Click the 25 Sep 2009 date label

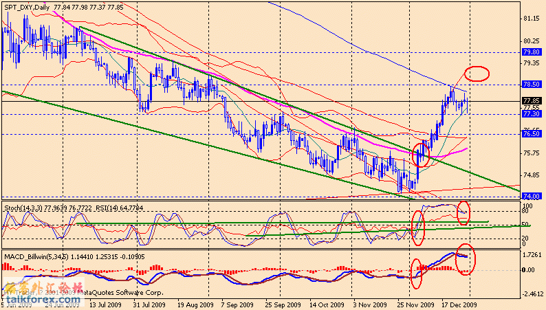point(283,305)
